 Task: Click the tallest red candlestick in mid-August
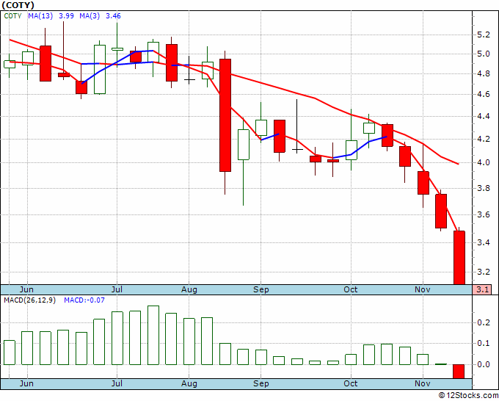[x=225, y=115]
